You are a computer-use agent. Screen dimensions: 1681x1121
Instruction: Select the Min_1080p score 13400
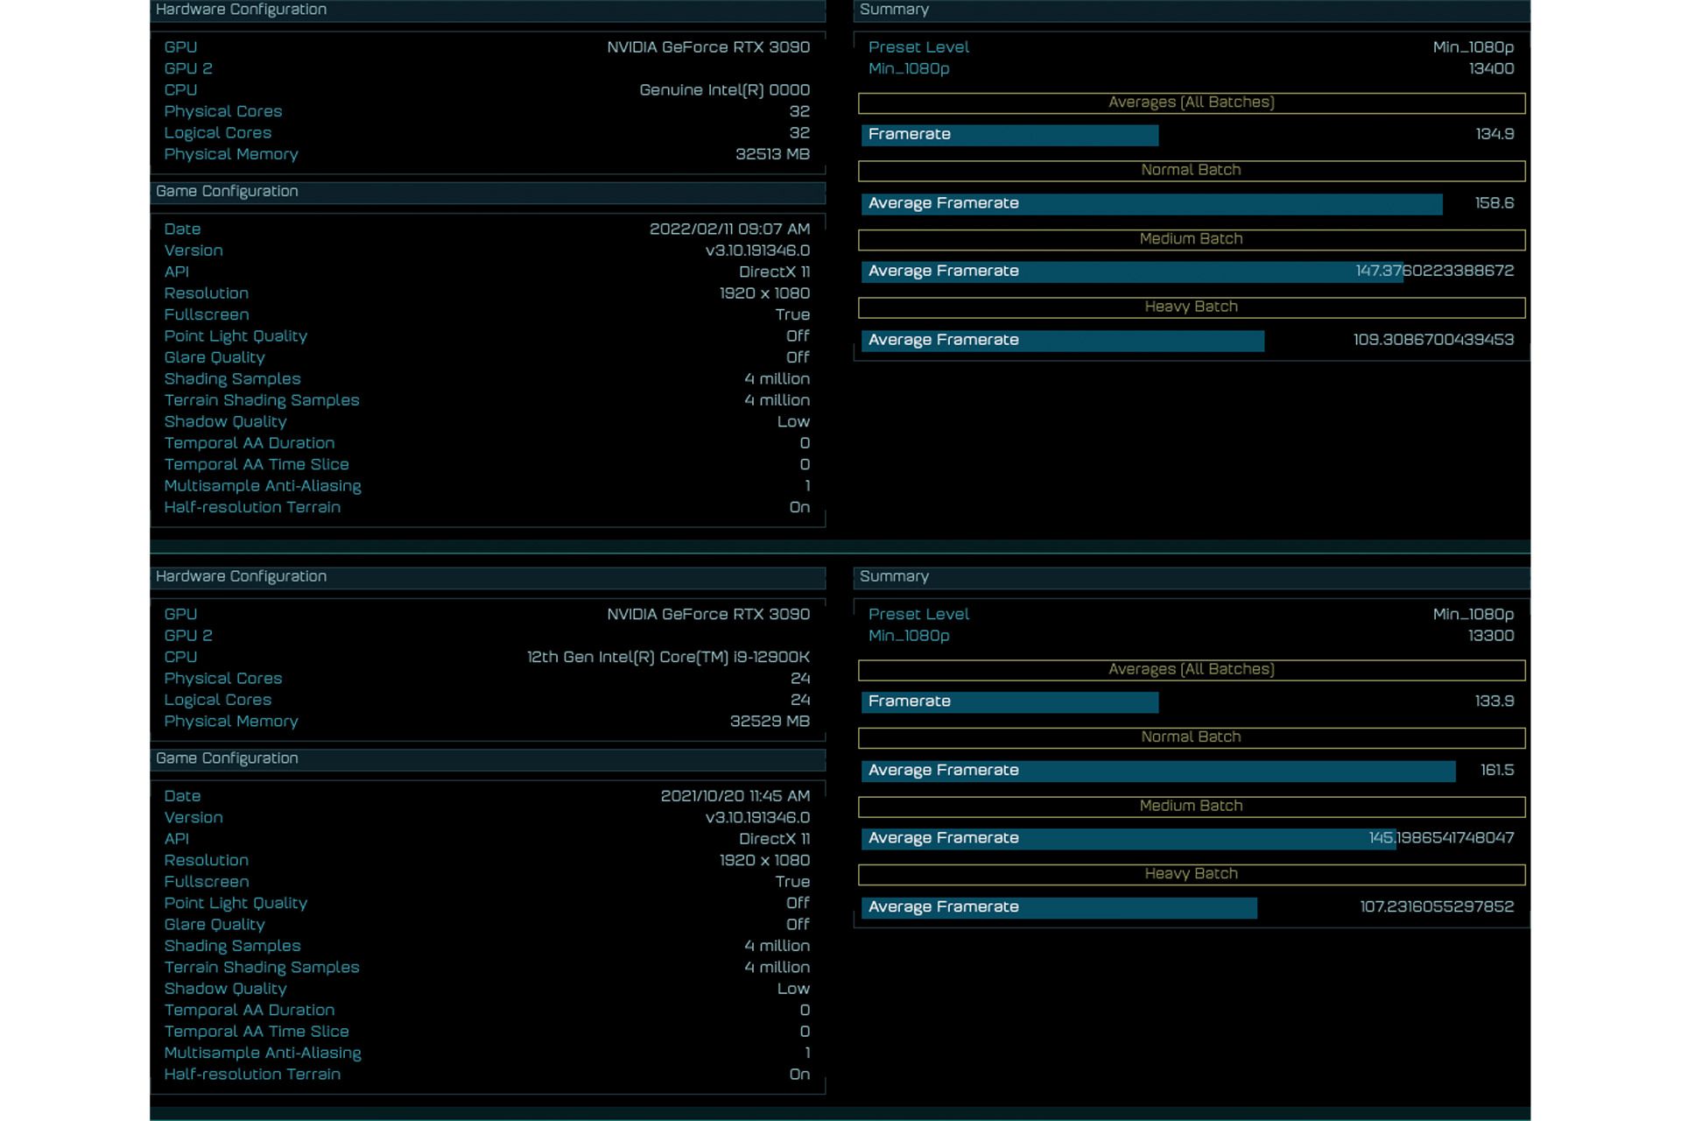1491,69
